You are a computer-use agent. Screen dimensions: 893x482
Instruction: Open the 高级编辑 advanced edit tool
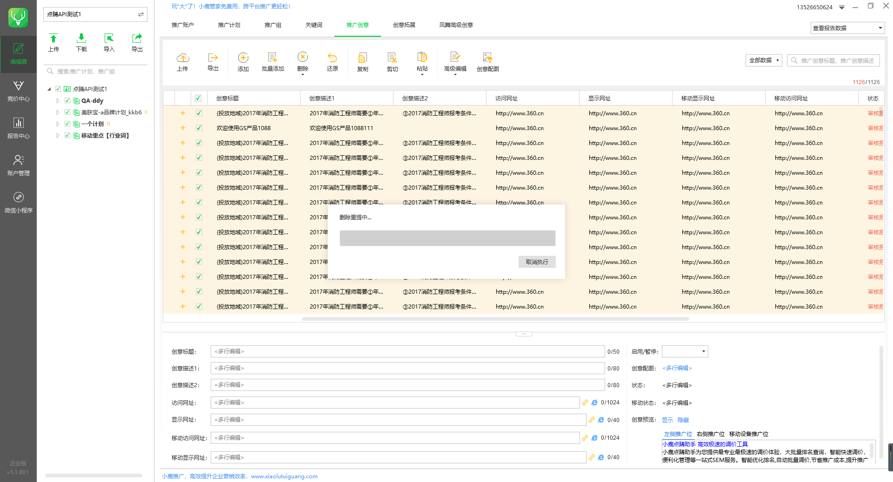(455, 62)
